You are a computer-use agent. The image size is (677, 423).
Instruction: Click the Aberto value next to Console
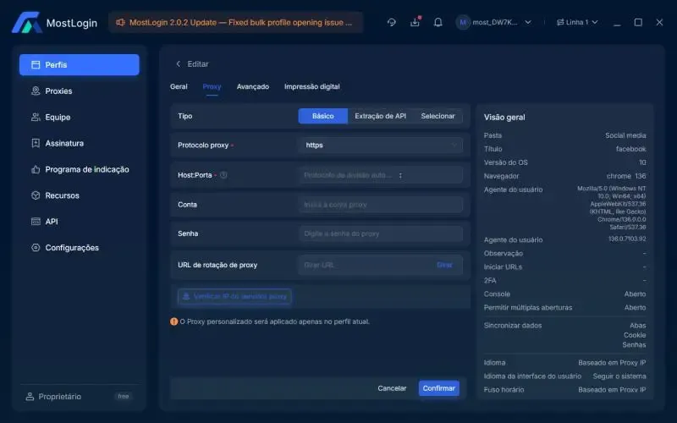tap(635, 294)
